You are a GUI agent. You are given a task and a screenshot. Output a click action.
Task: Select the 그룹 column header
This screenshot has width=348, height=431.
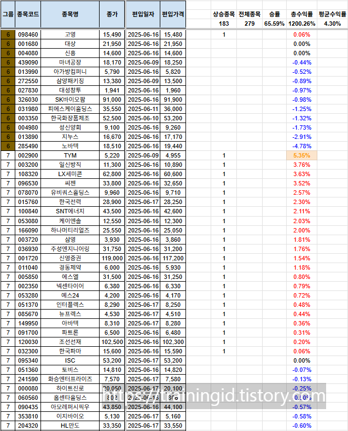tap(8, 14)
